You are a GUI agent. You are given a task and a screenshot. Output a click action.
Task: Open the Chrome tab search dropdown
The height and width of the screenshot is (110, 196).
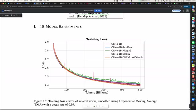(190, 3)
